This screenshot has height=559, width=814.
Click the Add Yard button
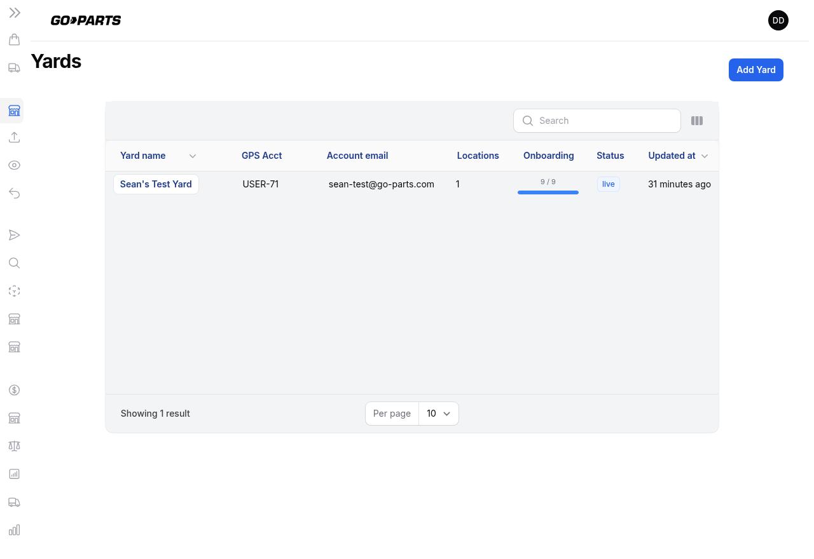(x=756, y=70)
